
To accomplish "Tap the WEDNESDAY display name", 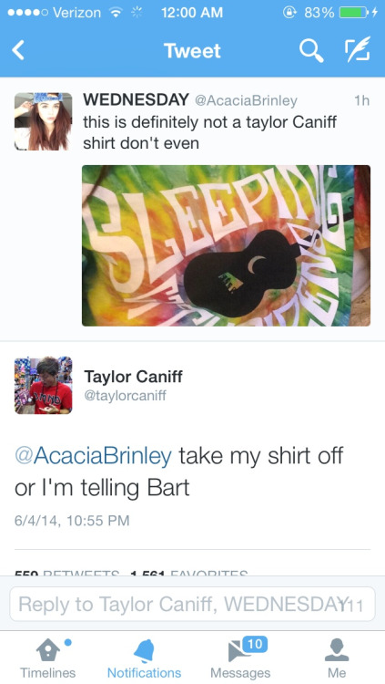I will coord(136,100).
